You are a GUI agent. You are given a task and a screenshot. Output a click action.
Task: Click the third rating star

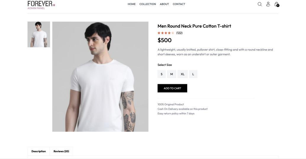click(166, 33)
